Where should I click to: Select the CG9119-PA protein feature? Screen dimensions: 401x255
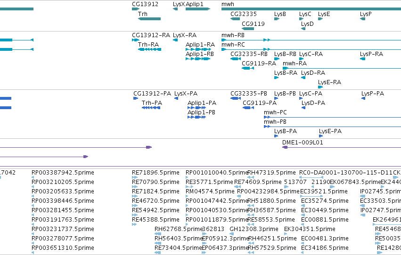point(248,108)
